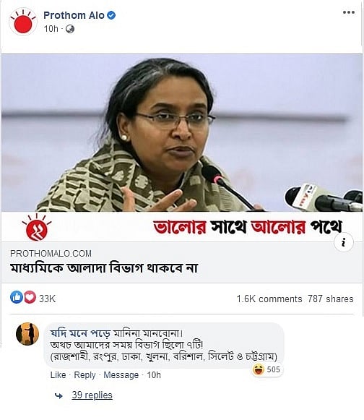Image resolution: width=364 pixels, height=420 pixels.
Task: Reply to the top comment
Action: pyautogui.click(x=84, y=374)
